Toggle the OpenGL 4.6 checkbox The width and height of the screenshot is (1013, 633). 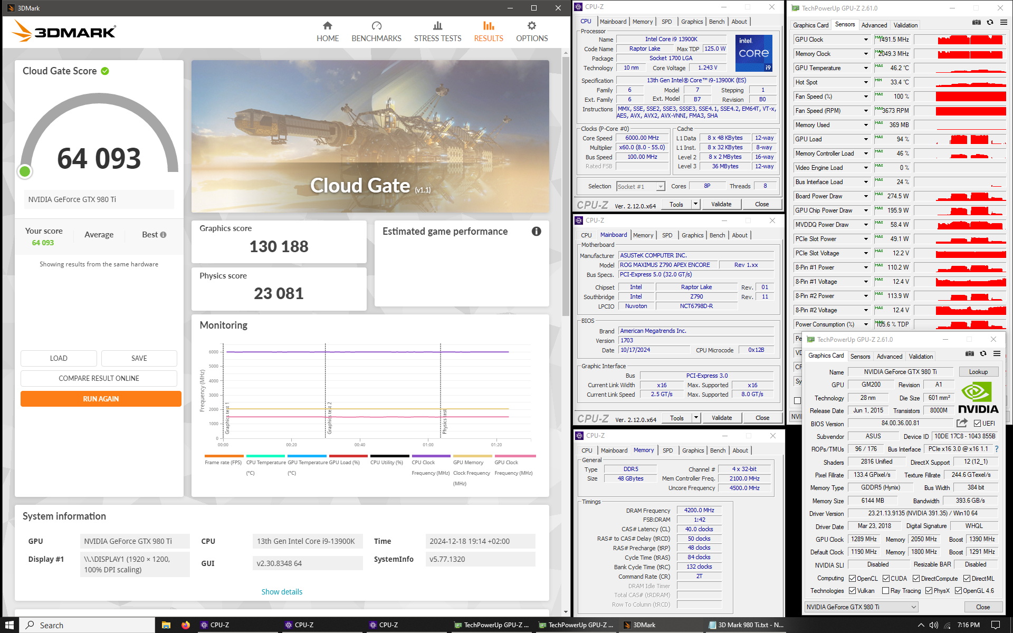tap(958, 591)
